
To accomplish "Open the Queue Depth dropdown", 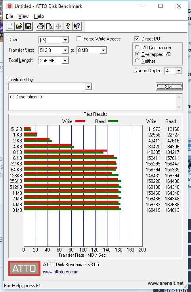I will (179, 71).
